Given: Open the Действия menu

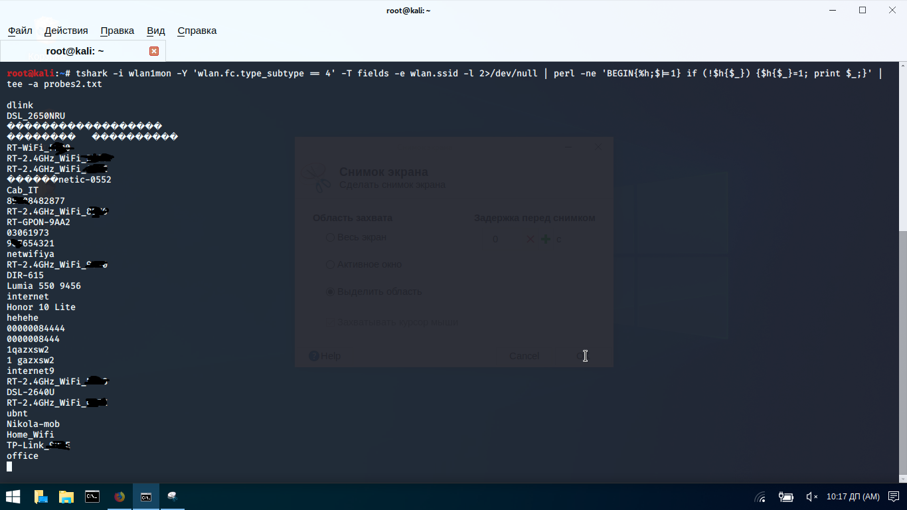Looking at the screenshot, I should click(66, 31).
